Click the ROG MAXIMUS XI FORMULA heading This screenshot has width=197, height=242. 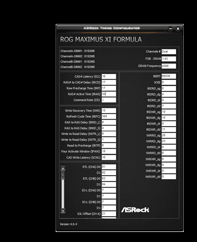coord(101,39)
